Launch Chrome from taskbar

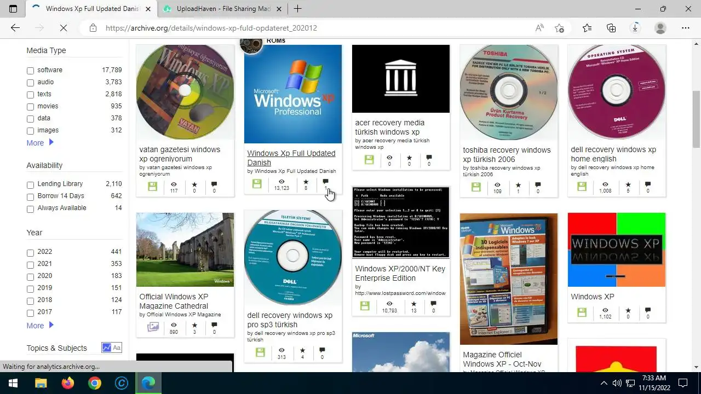pos(95,383)
